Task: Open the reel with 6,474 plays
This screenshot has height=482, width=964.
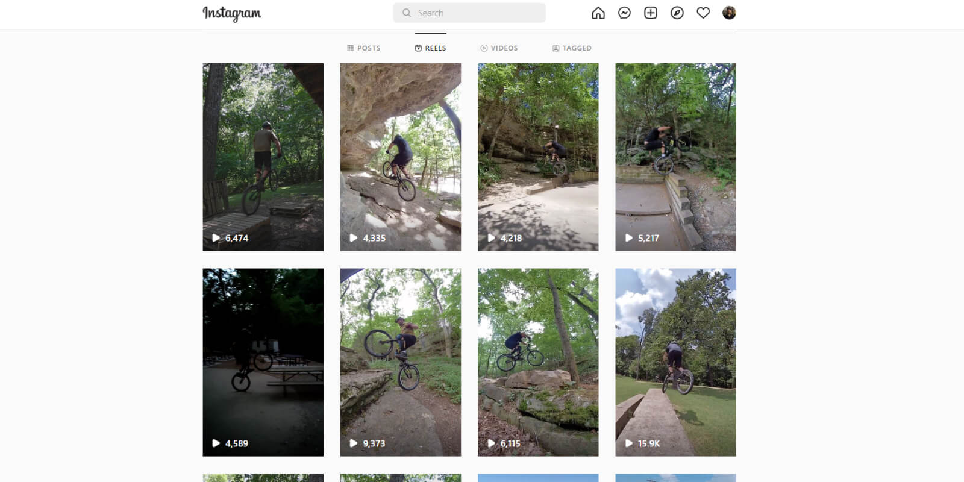Action: 263,157
